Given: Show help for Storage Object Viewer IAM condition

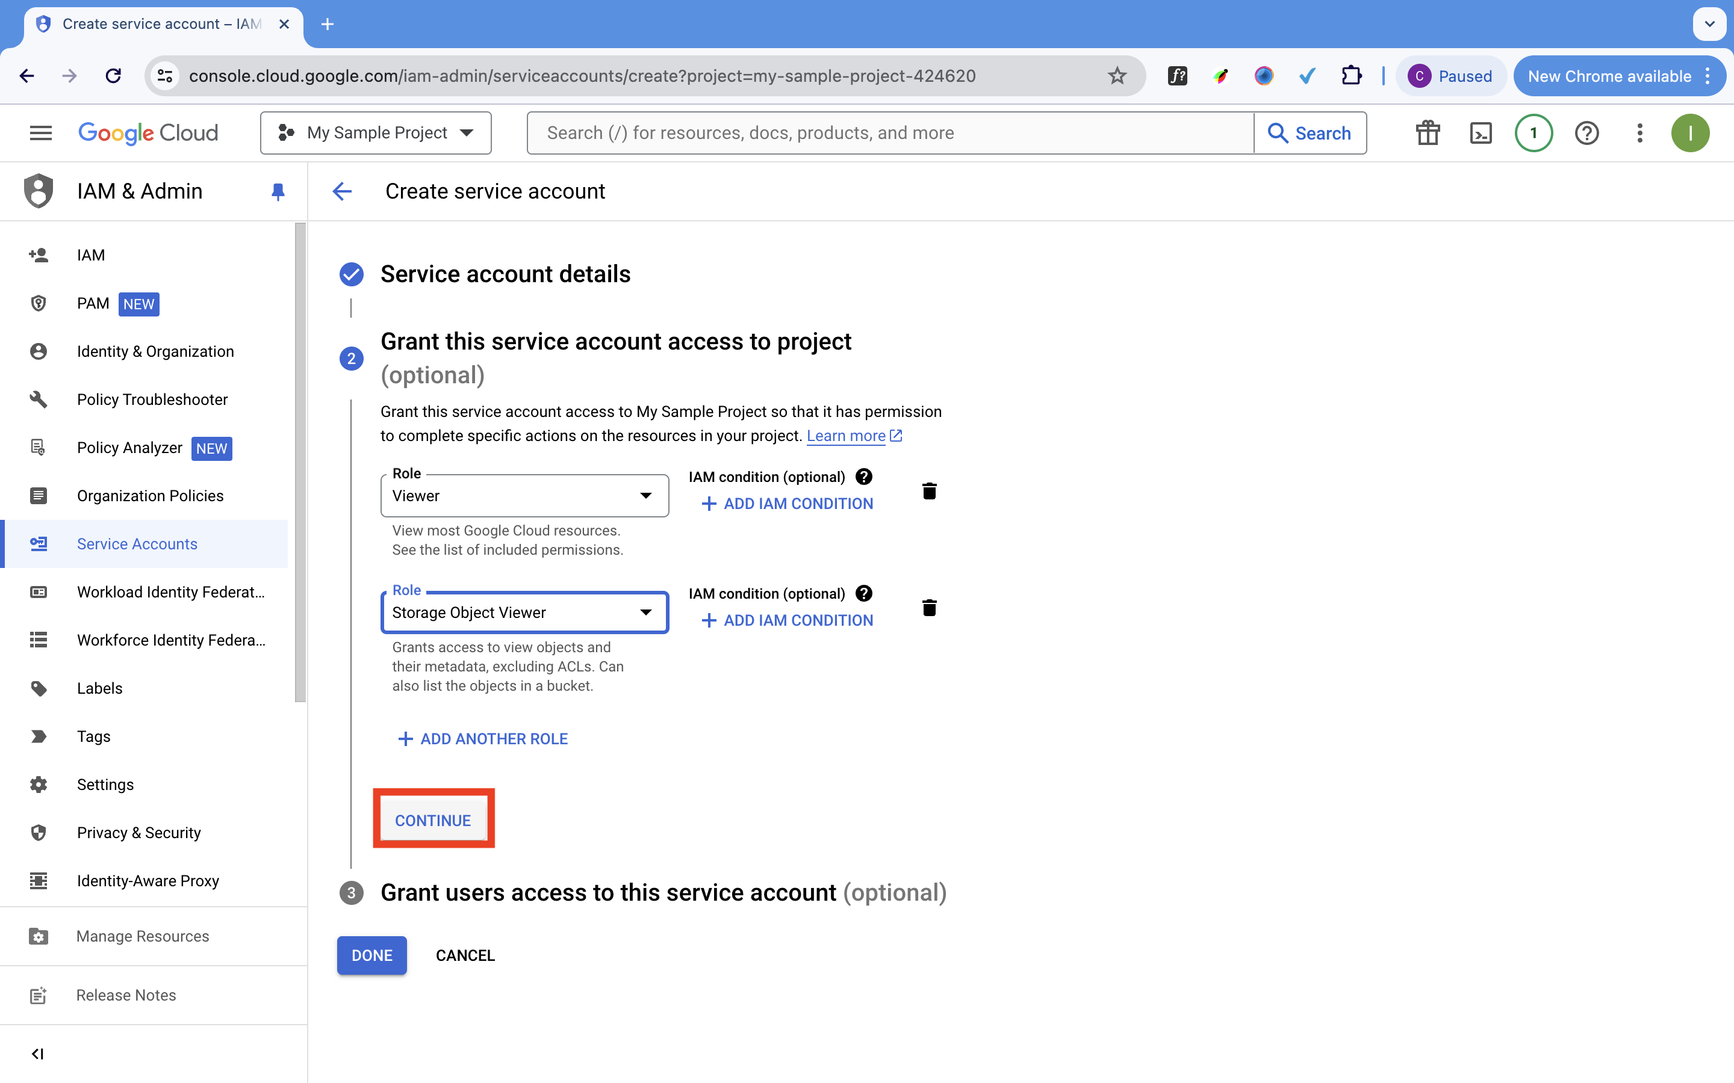Looking at the screenshot, I should tap(864, 593).
